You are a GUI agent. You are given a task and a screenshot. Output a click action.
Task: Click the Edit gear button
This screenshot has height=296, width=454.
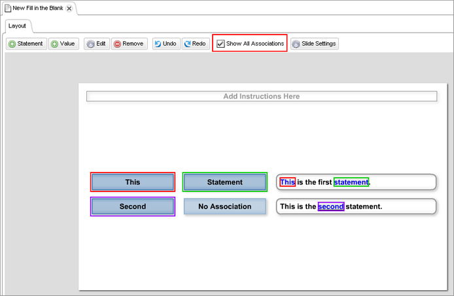[96, 44]
